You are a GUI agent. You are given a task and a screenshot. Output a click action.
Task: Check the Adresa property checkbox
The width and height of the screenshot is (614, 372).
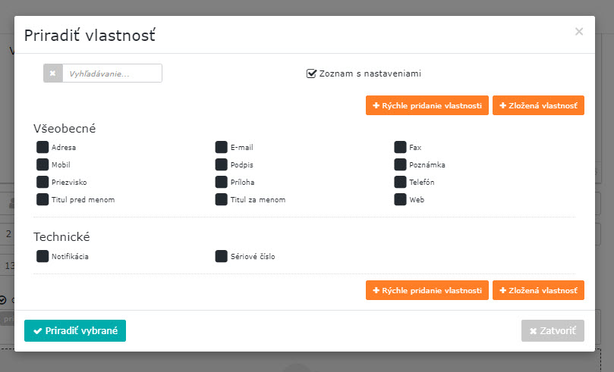[x=43, y=147]
